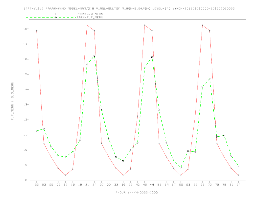Viewport: 260px width, 201px height.
Task: Click y-axis tick label 18
Action: pyautogui.click(x=26, y=29)
